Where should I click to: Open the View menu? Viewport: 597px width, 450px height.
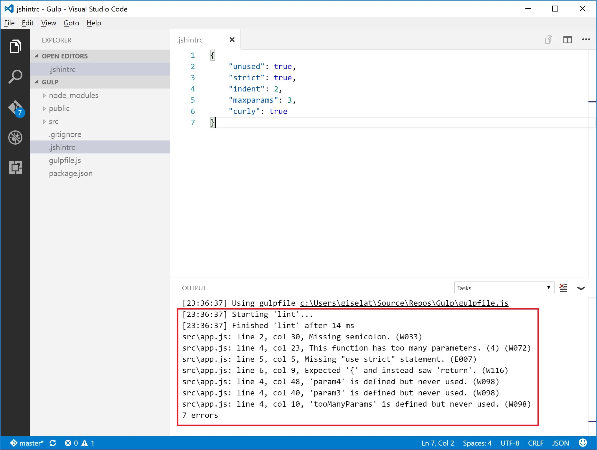click(x=49, y=23)
